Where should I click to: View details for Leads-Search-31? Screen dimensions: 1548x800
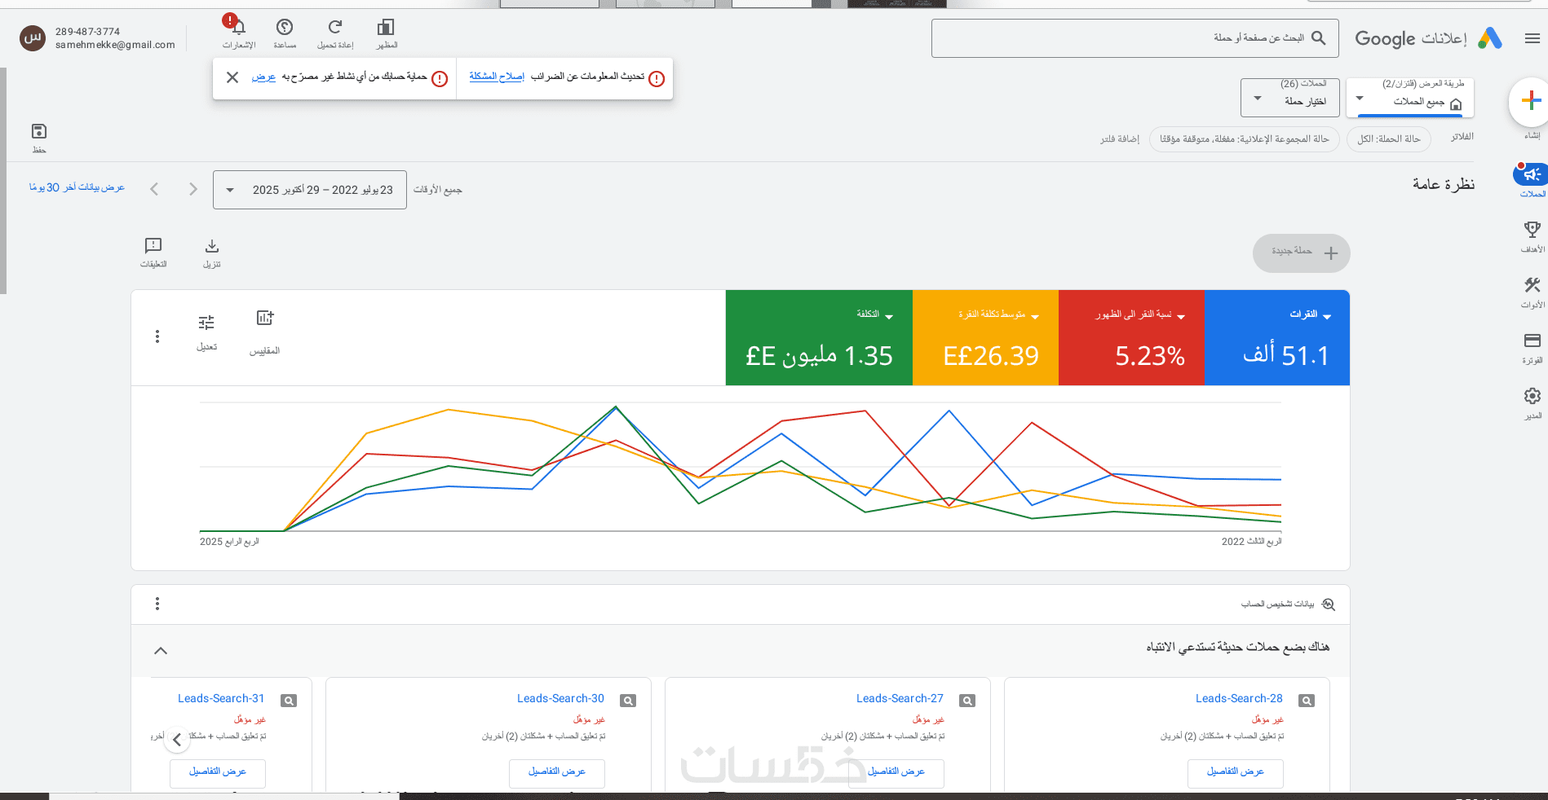pos(218,773)
